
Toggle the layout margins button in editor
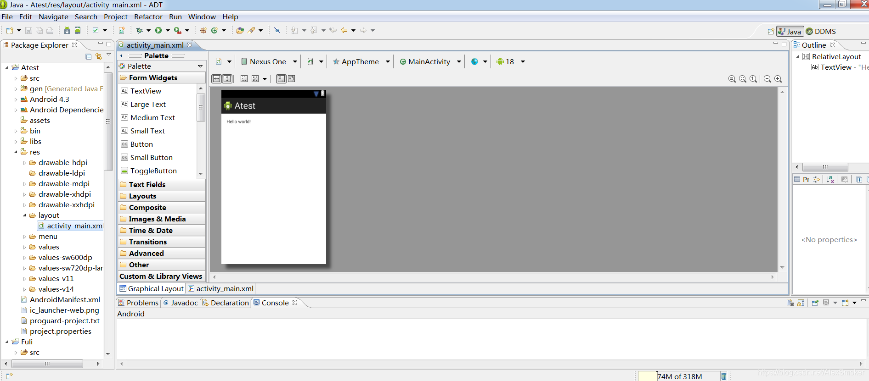244,79
